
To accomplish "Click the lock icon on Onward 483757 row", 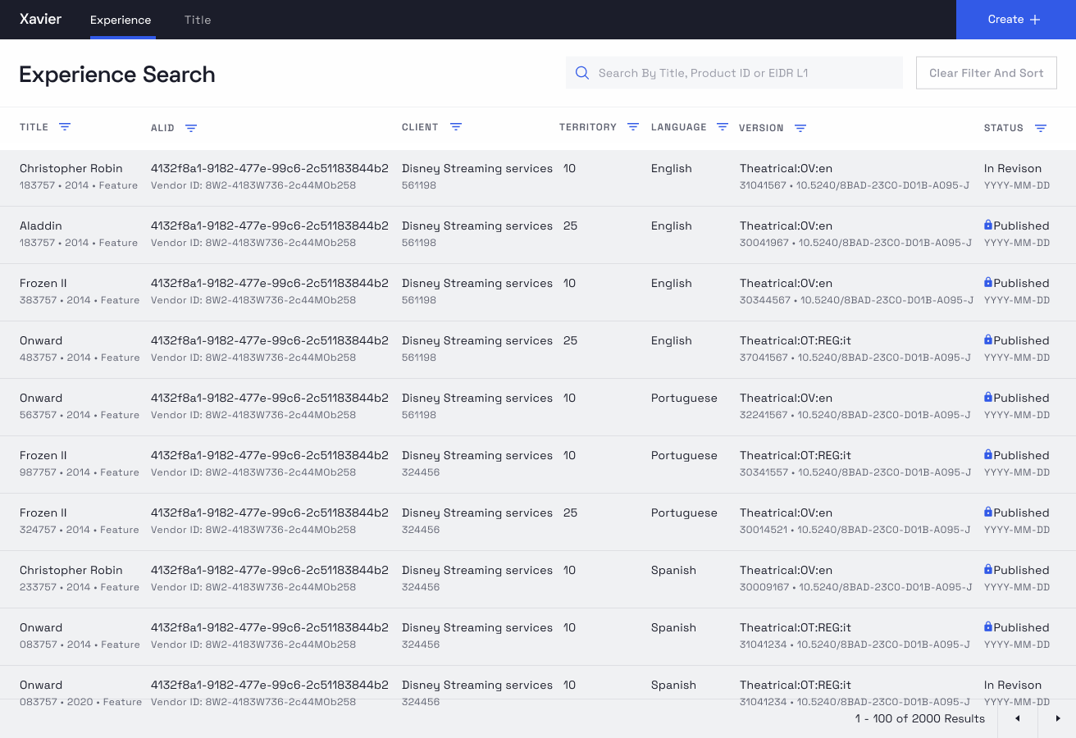I will [x=988, y=339].
